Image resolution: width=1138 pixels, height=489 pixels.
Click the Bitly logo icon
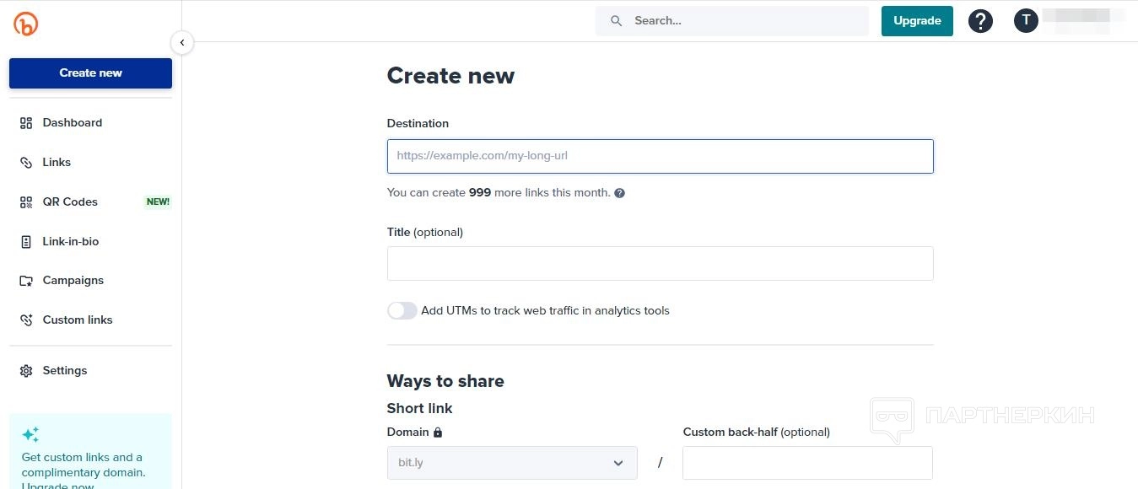click(26, 24)
